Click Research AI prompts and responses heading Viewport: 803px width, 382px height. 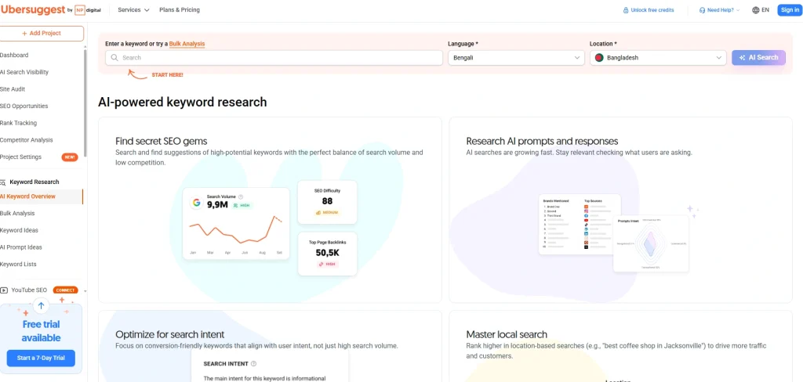pyautogui.click(x=542, y=141)
